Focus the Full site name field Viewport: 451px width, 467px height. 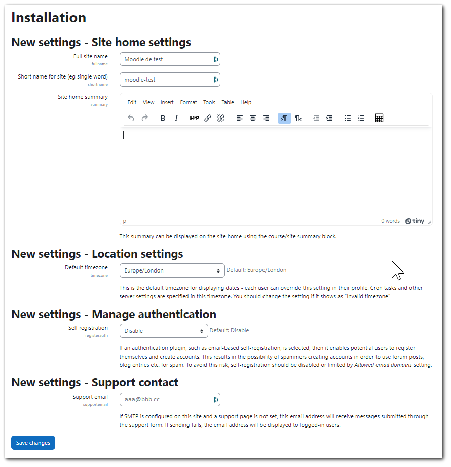point(170,59)
